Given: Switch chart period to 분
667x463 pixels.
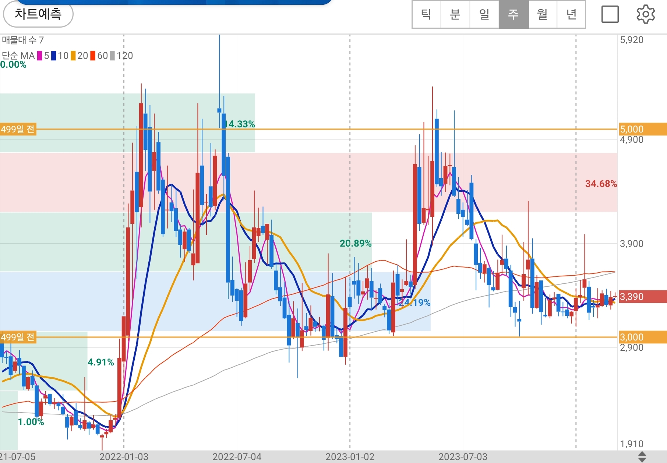Looking at the screenshot, I should click(x=455, y=14).
